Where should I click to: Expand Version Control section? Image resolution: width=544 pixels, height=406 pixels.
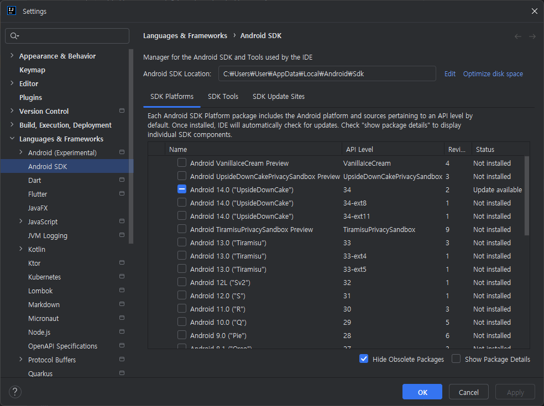[12, 110]
